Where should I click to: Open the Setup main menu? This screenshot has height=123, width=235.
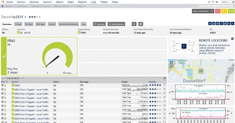115,2
